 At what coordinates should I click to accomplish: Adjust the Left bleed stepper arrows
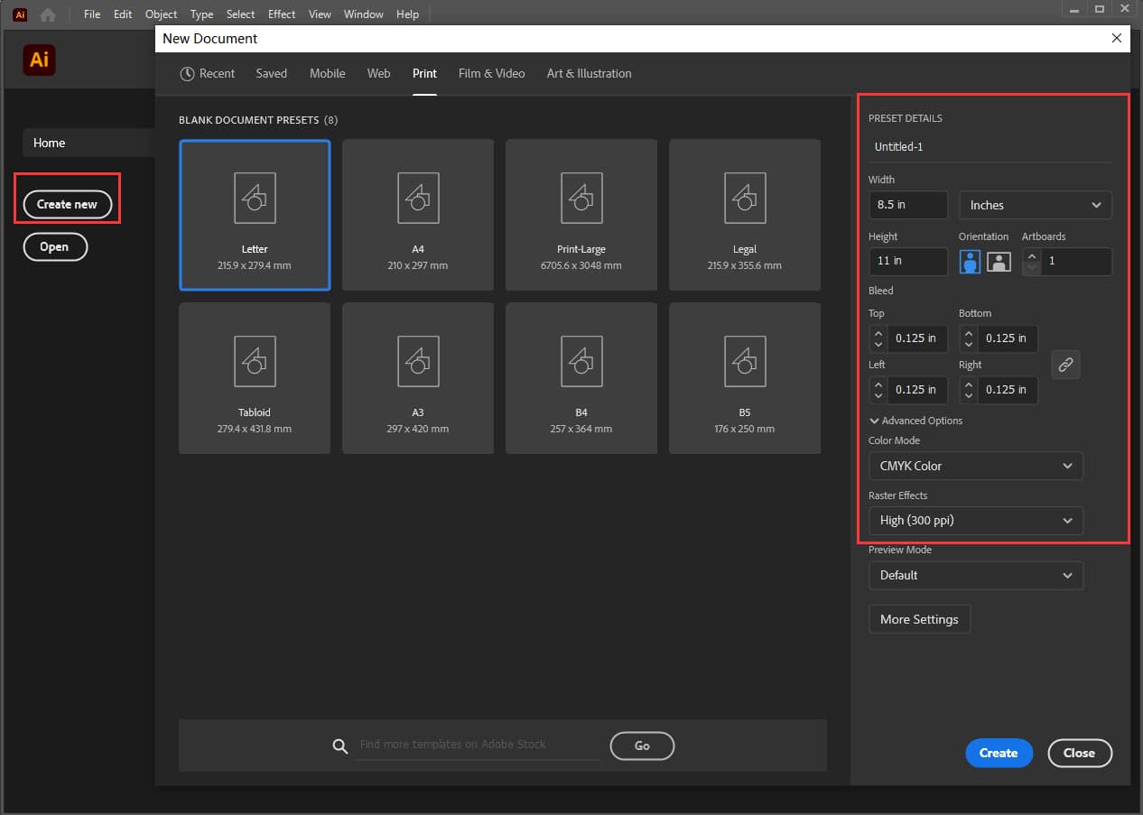[878, 390]
